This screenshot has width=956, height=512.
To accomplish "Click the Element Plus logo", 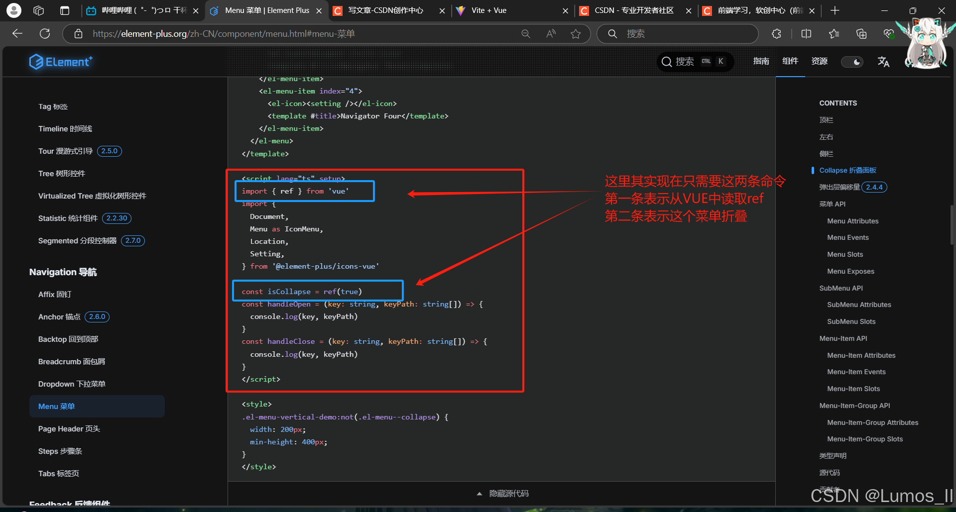I will point(60,62).
